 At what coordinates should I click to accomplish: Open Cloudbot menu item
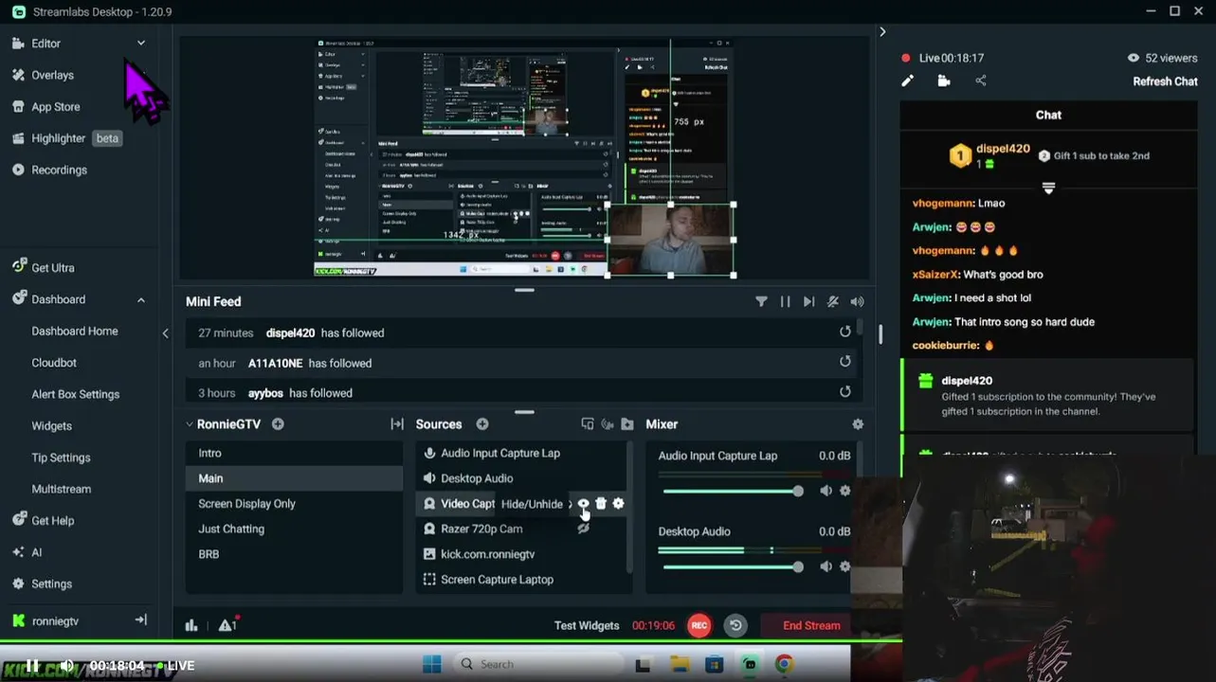point(54,363)
